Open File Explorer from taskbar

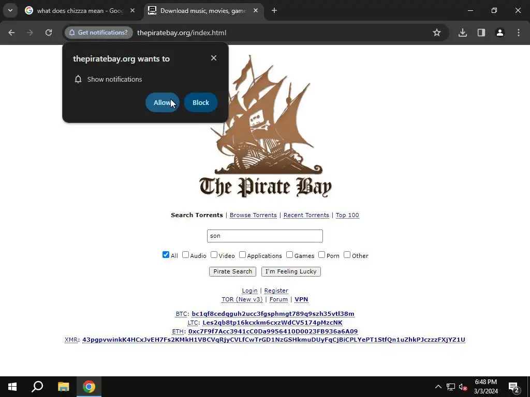point(63,387)
